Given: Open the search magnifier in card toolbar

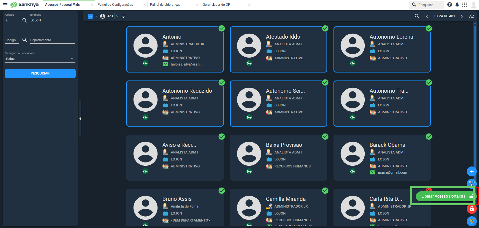Looking at the screenshot, I should [x=417, y=16].
